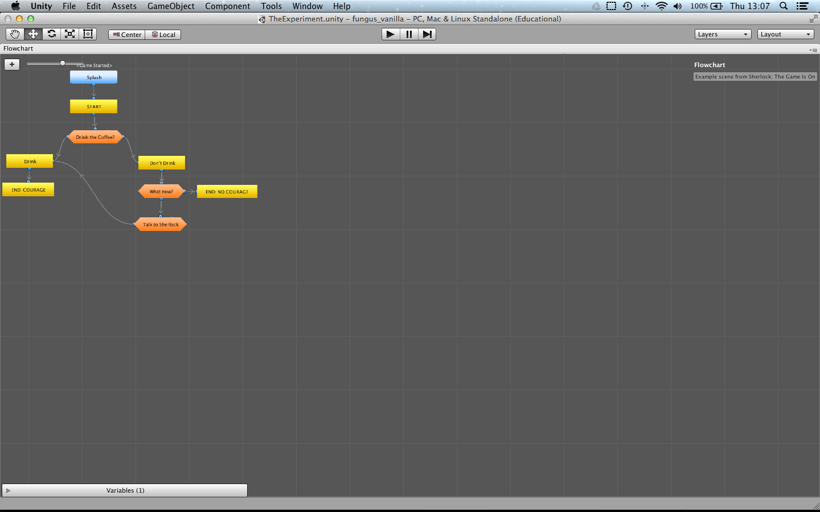Viewport: 820px width, 512px height.
Task: Select the Rect transform tool
Action: click(x=88, y=34)
